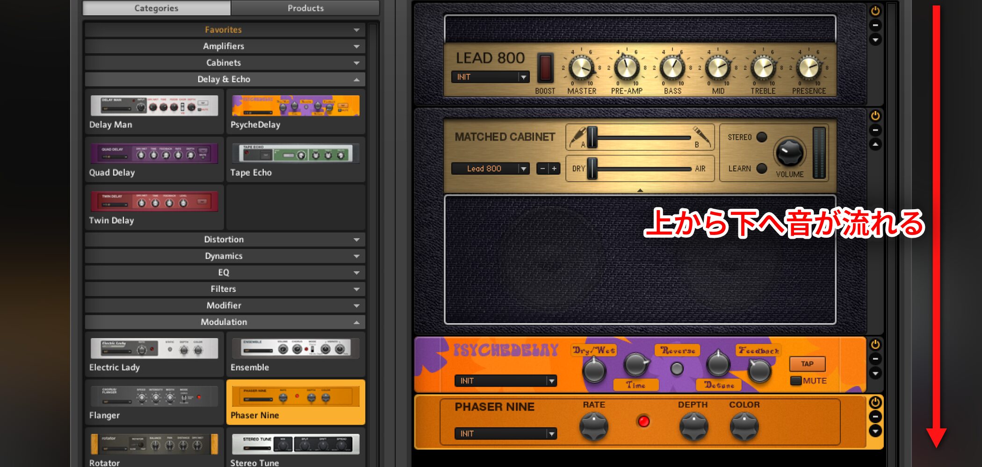
Task: Click the TREBLE knob on Lead 800
Action: pyautogui.click(x=763, y=68)
